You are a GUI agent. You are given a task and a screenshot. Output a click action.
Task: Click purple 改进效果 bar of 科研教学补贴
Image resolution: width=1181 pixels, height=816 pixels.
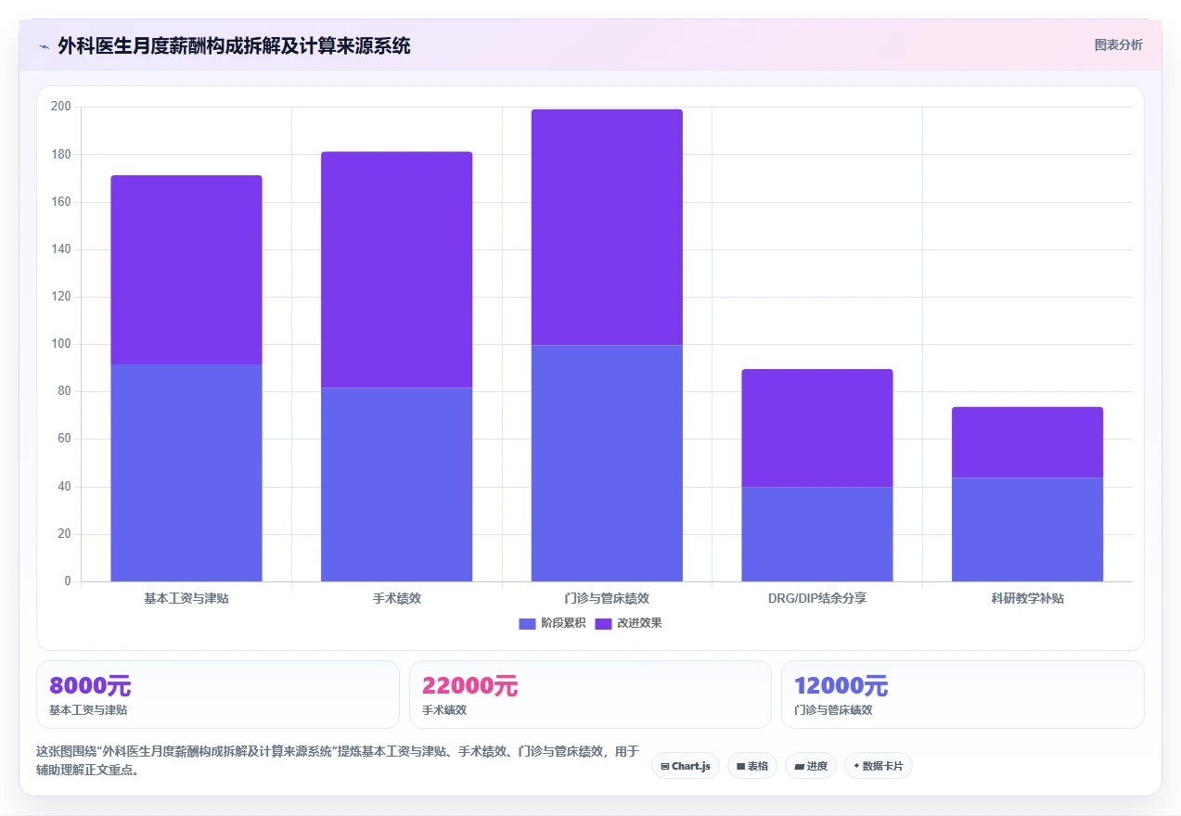[x=1028, y=442]
